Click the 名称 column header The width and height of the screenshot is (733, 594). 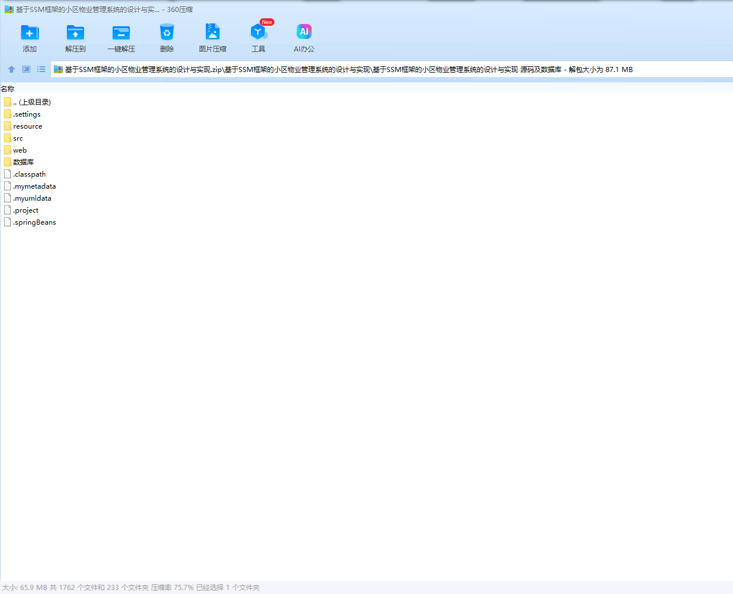(x=7, y=89)
